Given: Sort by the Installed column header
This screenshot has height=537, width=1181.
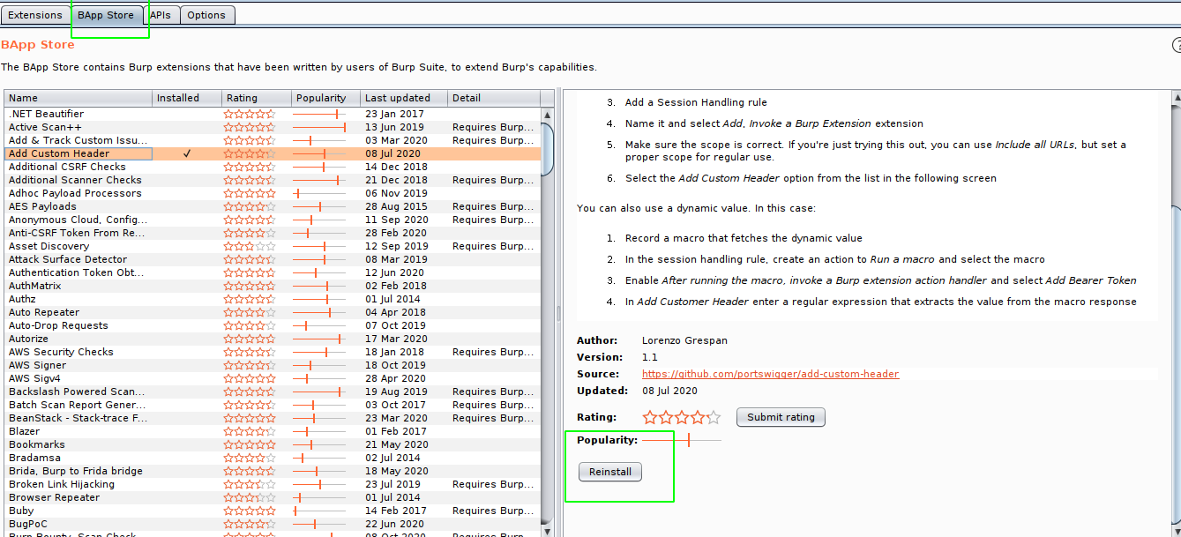Looking at the screenshot, I should 187,98.
